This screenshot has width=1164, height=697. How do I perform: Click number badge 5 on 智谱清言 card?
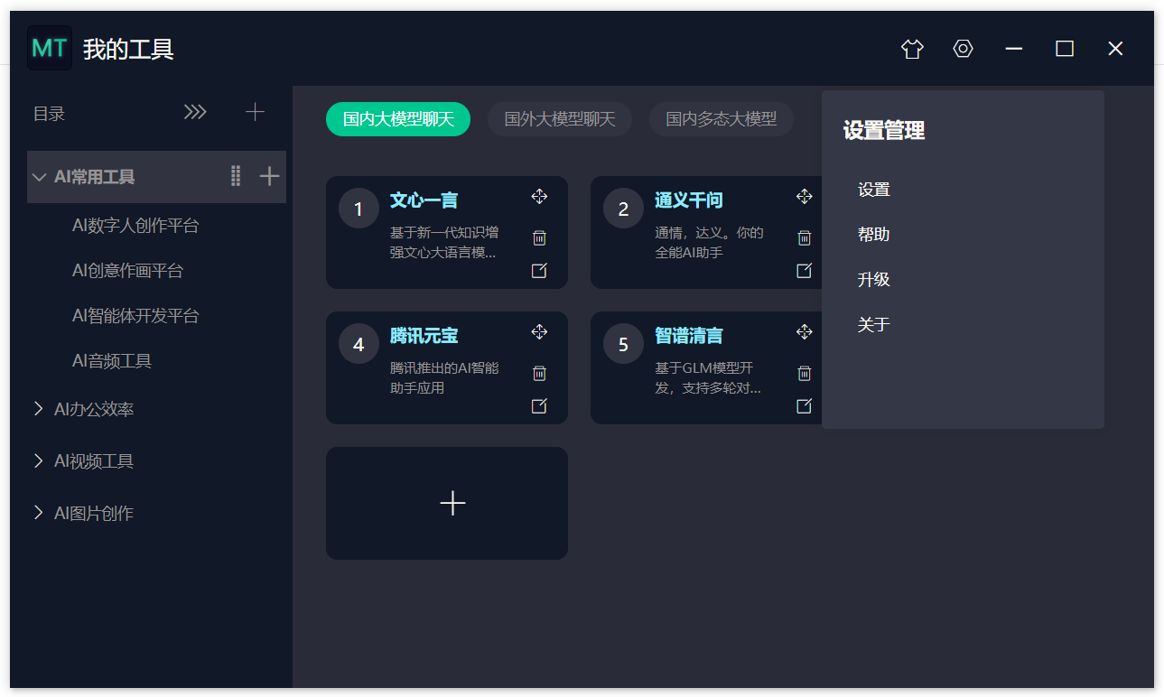(x=623, y=344)
